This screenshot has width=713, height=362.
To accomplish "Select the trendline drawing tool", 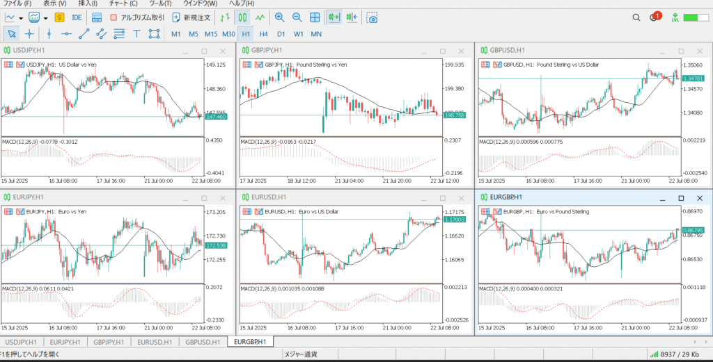I will click(x=84, y=33).
